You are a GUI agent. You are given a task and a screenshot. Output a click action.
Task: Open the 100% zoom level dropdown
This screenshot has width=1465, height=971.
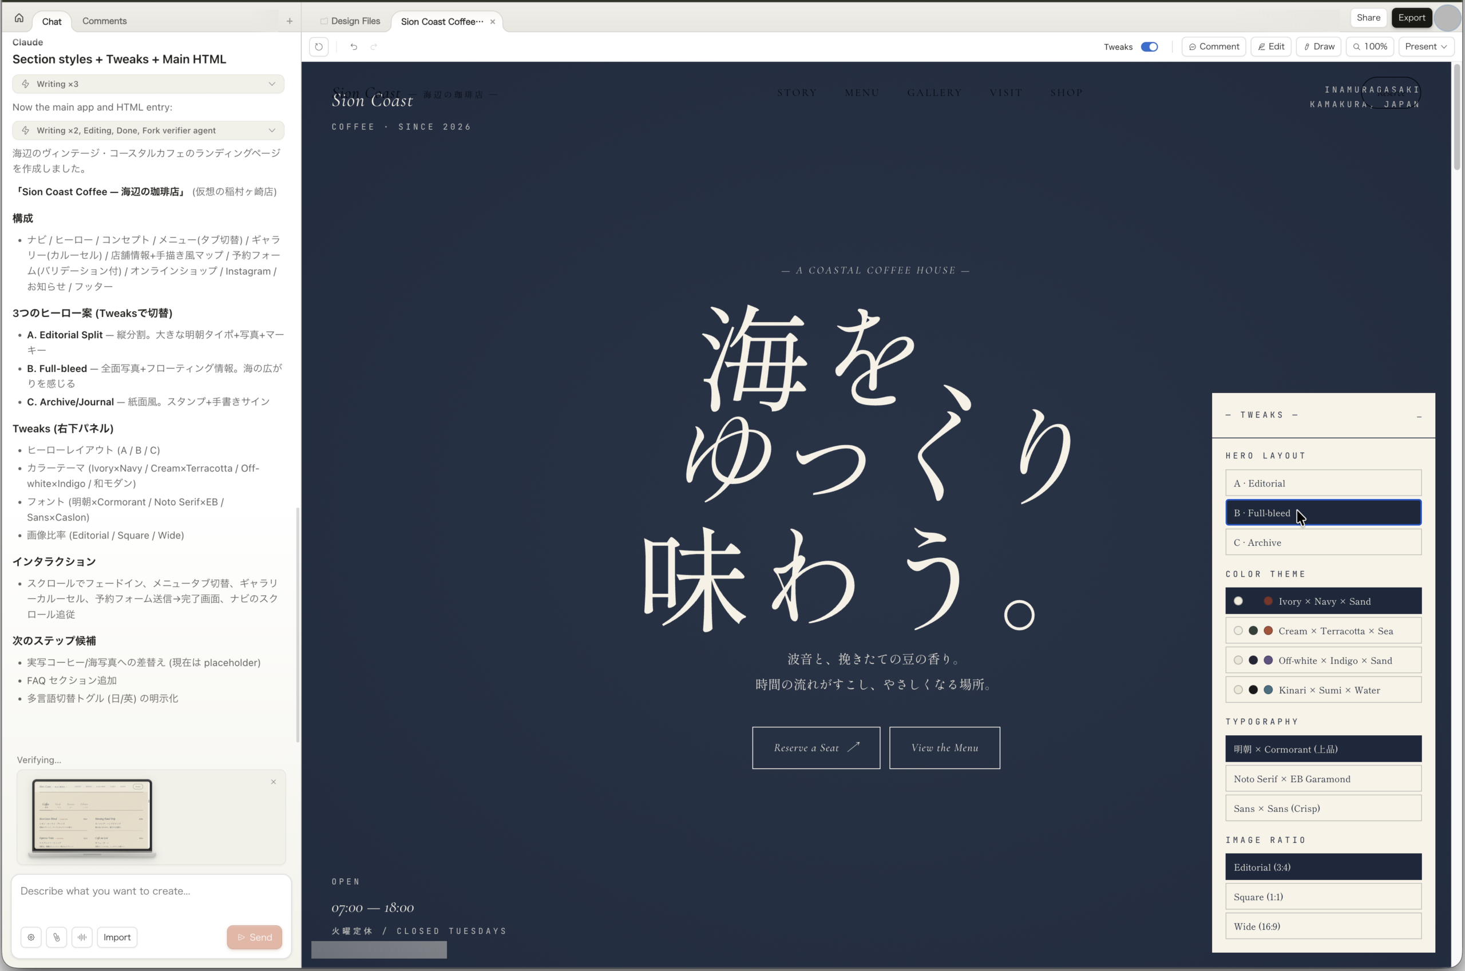(1369, 46)
